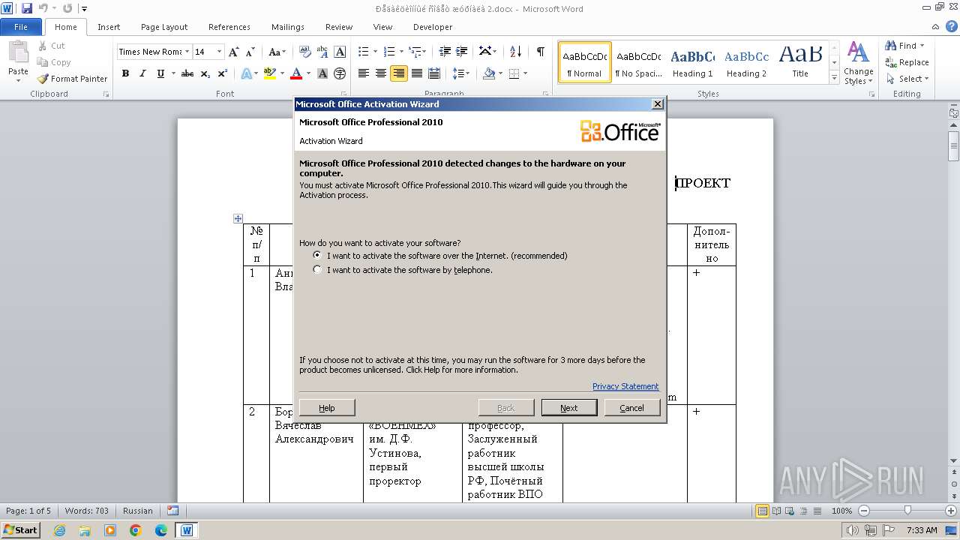This screenshot has height=540, width=960.
Task: Click the Increase Indent icon
Action: (x=463, y=52)
